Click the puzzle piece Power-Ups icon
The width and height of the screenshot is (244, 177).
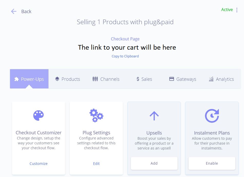pyautogui.click(x=16, y=79)
